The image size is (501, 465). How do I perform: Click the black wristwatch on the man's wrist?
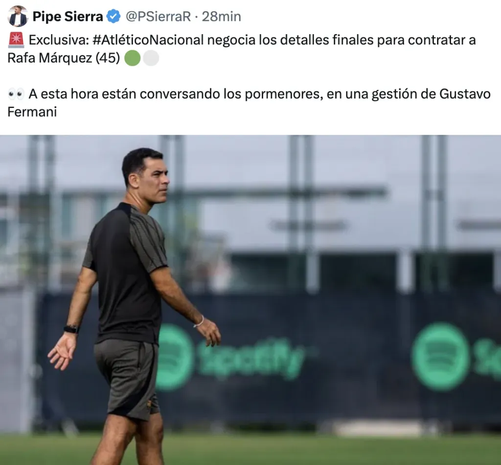(x=71, y=329)
